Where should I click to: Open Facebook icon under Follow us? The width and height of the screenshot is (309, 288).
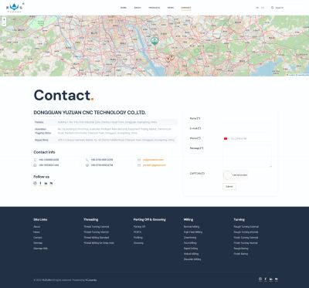coord(40,183)
